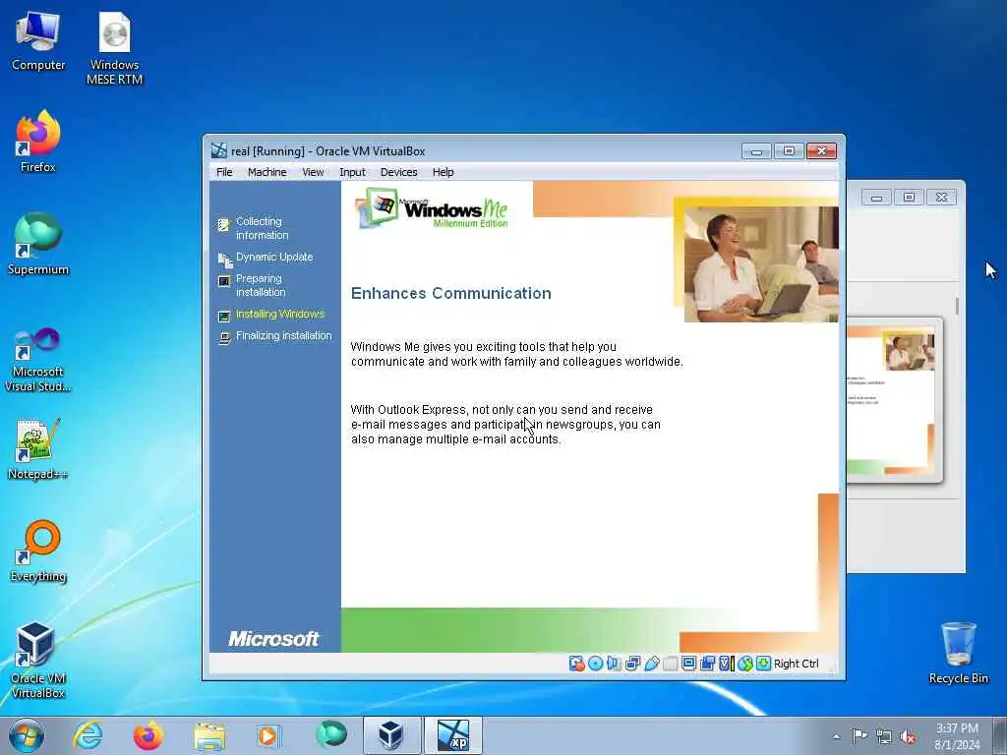Viewport: 1007px width, 755px height.
Task: Click the Installing Windows highlighted step text
Action: 280,314
